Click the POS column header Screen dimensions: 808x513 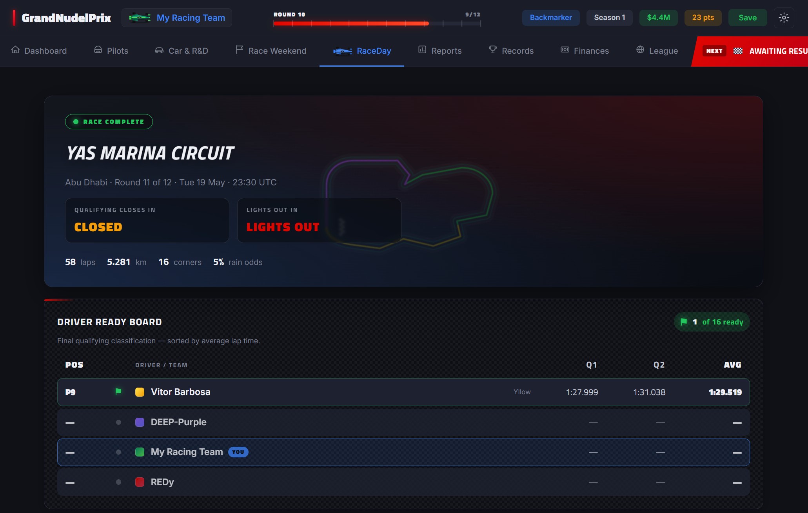(74, 365)
